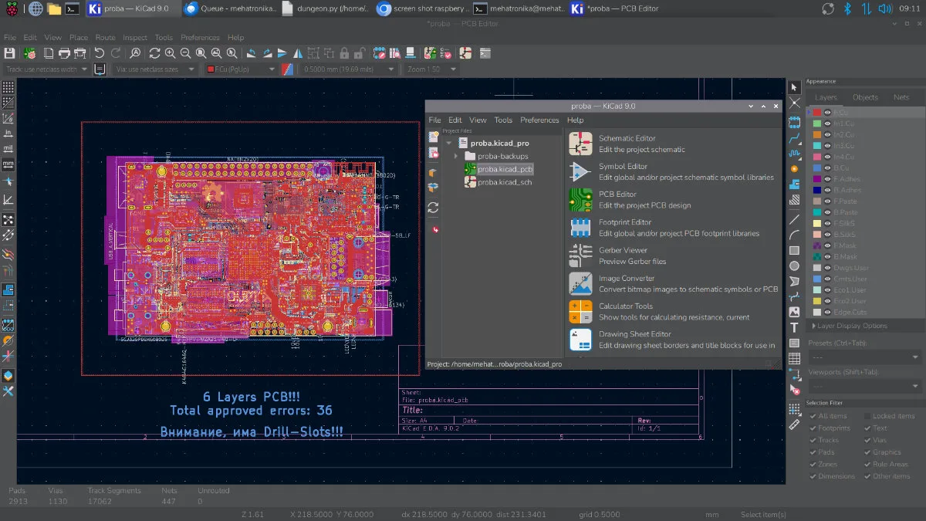Select proba.kicad_sch in project tree
Screen dimensions: 926x521
click(x=504, y=182)
